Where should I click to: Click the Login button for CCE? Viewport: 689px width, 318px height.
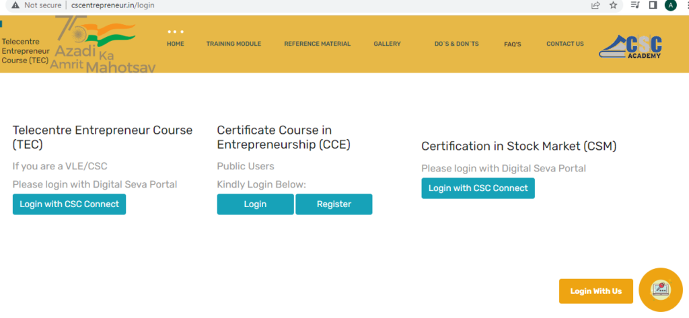tap(255, 204)
